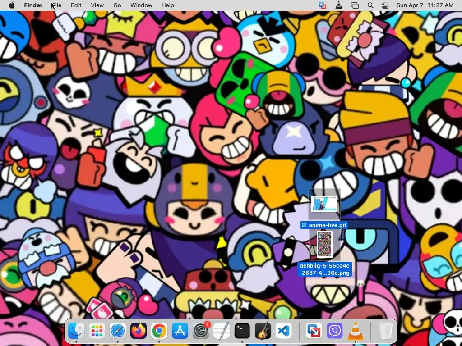The width and height of the screenshot is (462, 346).
Task: Click the VMware Fusion menu bar icon
Action: (x=323, y=5)
